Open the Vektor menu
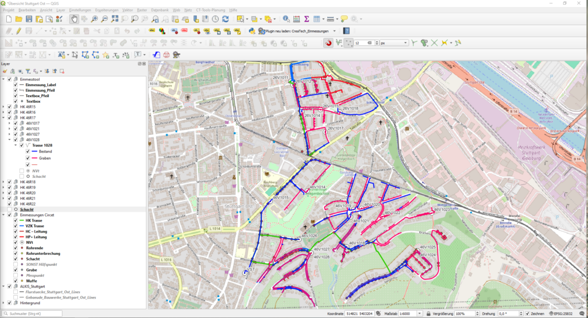This screenshot has height=318, width=588. 127,10
